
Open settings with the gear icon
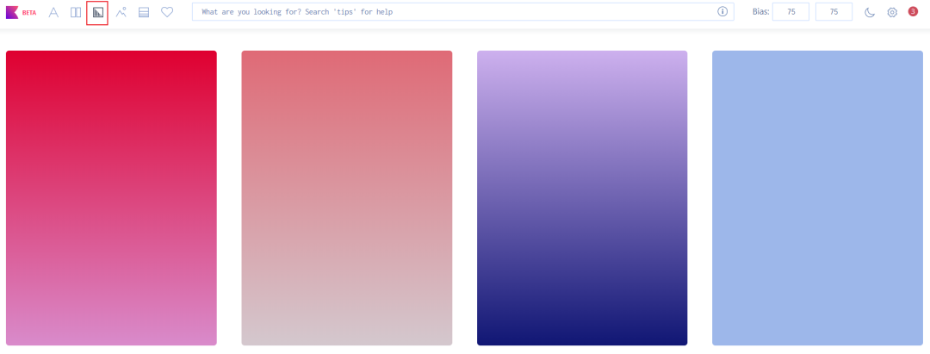(892, 12)
